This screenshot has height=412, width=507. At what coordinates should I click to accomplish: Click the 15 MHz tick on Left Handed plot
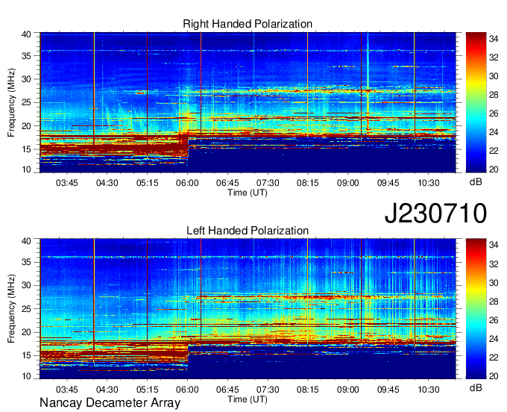click(x=27, y=355)
